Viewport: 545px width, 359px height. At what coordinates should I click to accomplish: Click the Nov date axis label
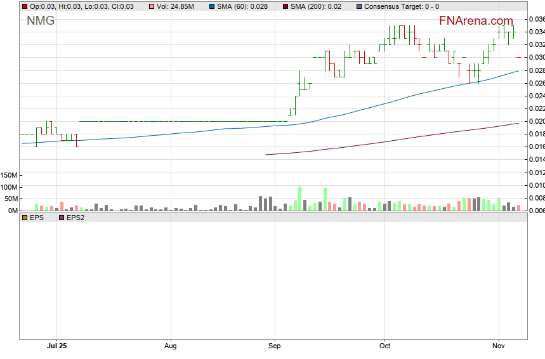[499, 346]
